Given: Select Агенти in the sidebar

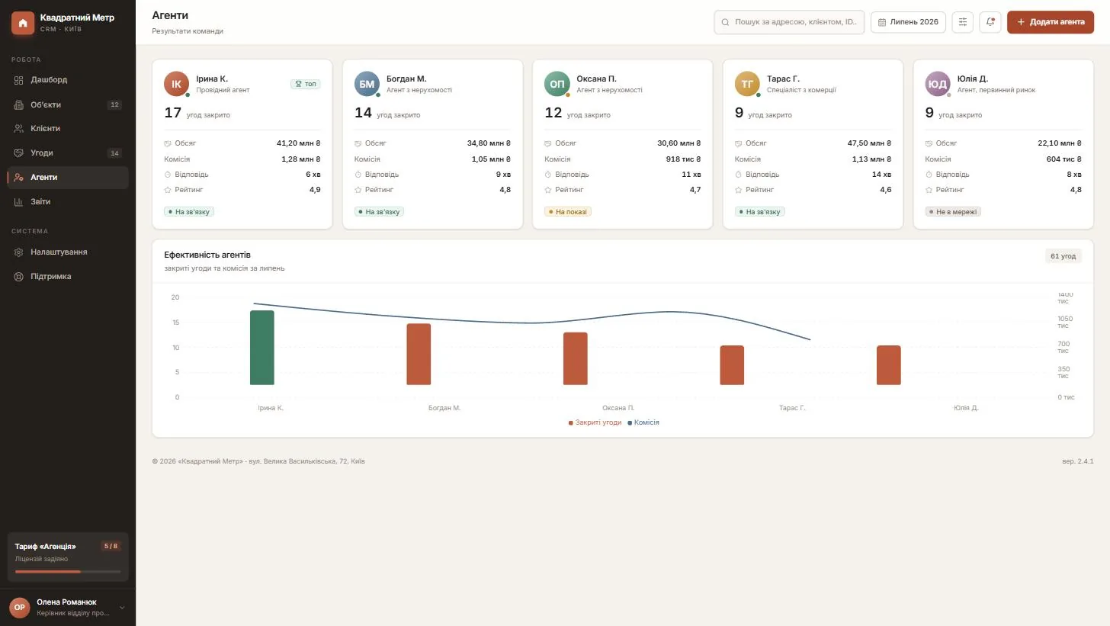Looking at the screenshot, I should click(68, 178).
